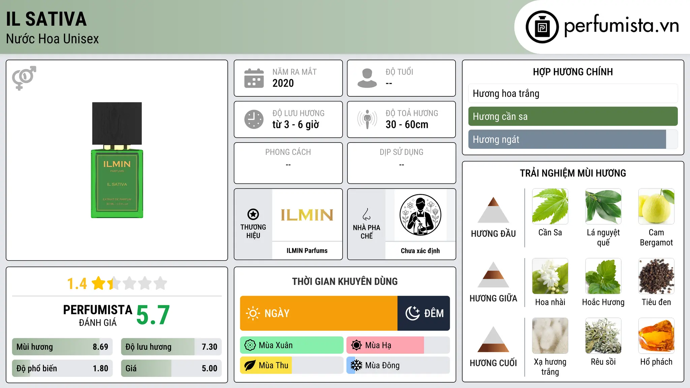Image resolution: width=690 pixels, height=388 pixels.
Task: Click the pyramid icon above Hương cuối
Action: (493, 339)
